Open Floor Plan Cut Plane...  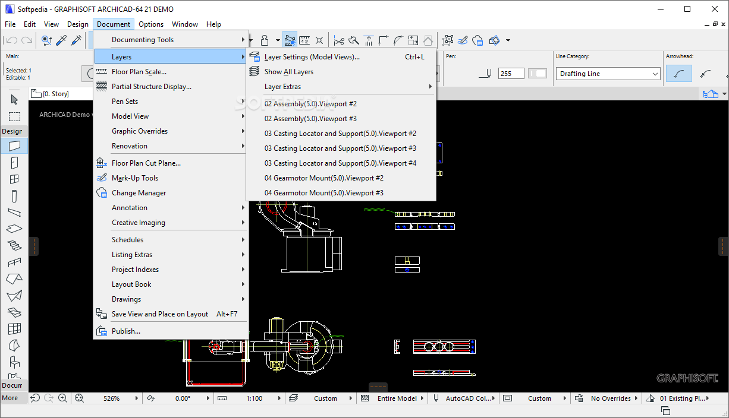pyautogui.click(x=171, y=163)
